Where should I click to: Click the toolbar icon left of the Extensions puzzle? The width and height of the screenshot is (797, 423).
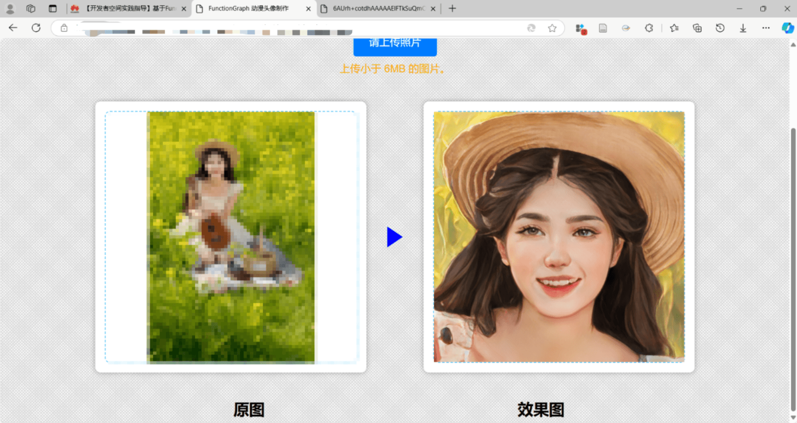[626, 28]
